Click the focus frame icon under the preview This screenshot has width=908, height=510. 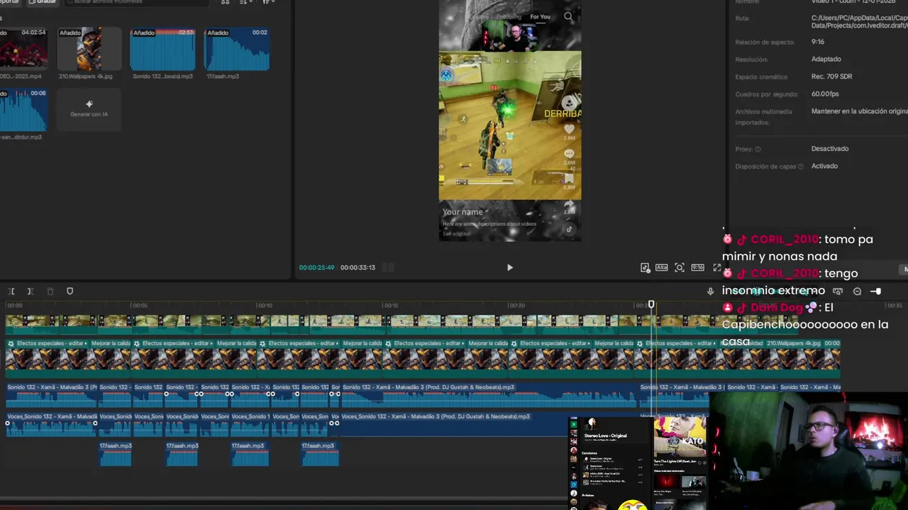click(x=680, y=268)
